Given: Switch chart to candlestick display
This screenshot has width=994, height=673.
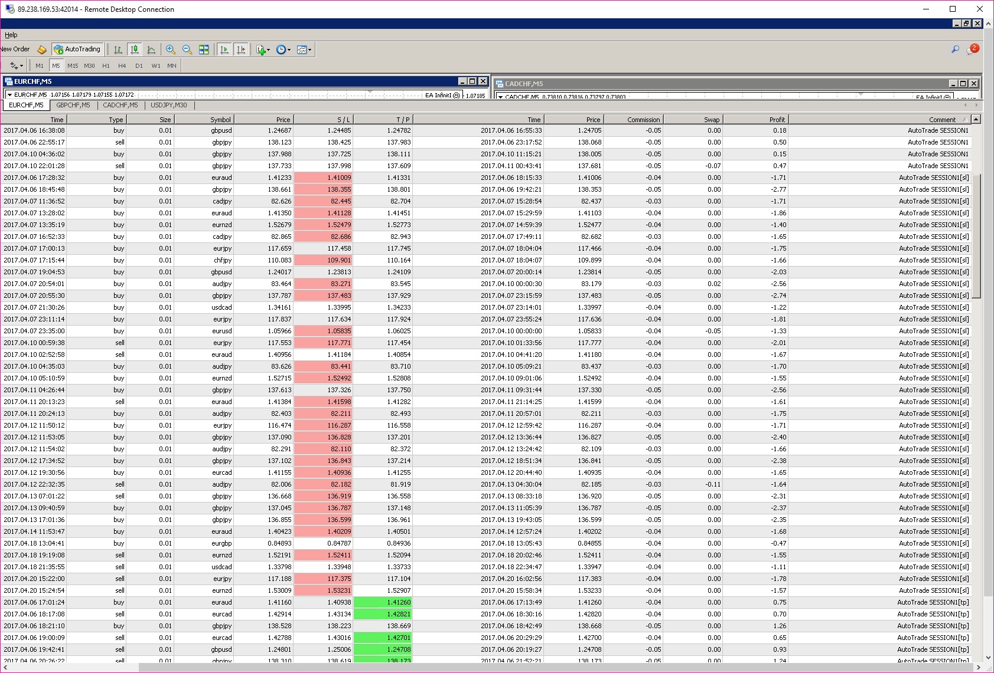Looking at the screenshot, I should click(x=135, y=50).
